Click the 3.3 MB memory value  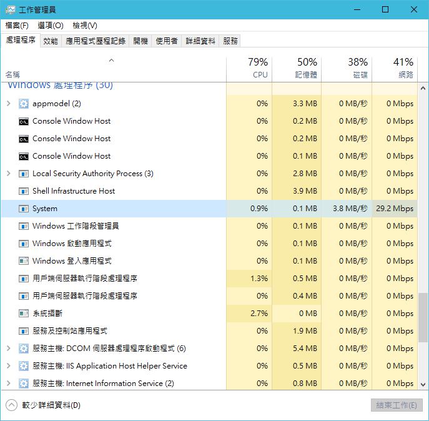tap(305, 104)
